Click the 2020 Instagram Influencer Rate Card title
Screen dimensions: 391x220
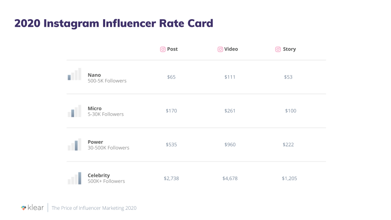(114, 23)
